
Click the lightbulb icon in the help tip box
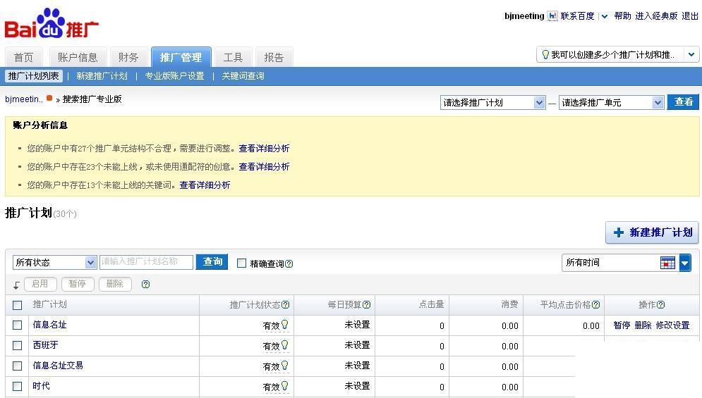tap(545, 54)
